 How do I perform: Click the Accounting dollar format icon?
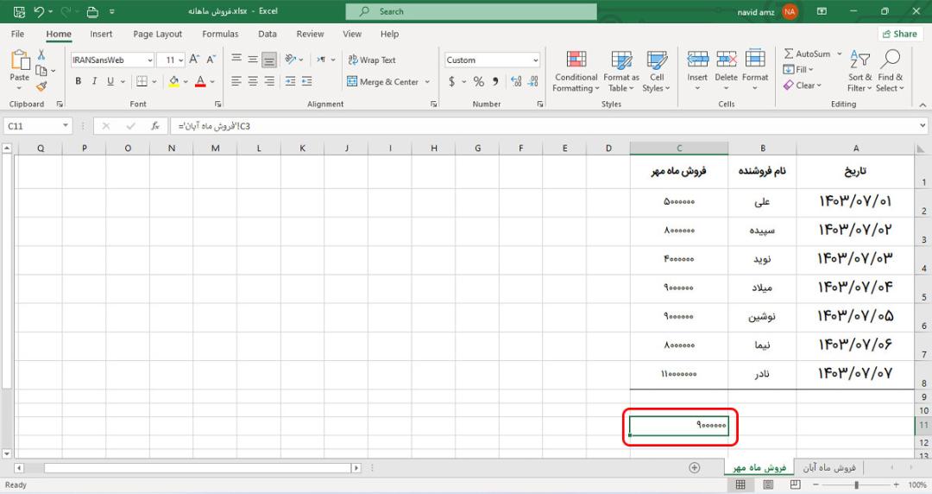point(451,81)
